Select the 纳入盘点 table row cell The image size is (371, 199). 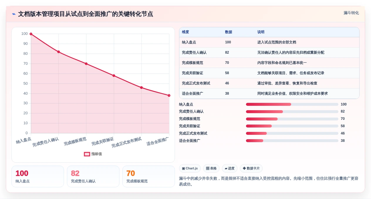coord(189,42)
